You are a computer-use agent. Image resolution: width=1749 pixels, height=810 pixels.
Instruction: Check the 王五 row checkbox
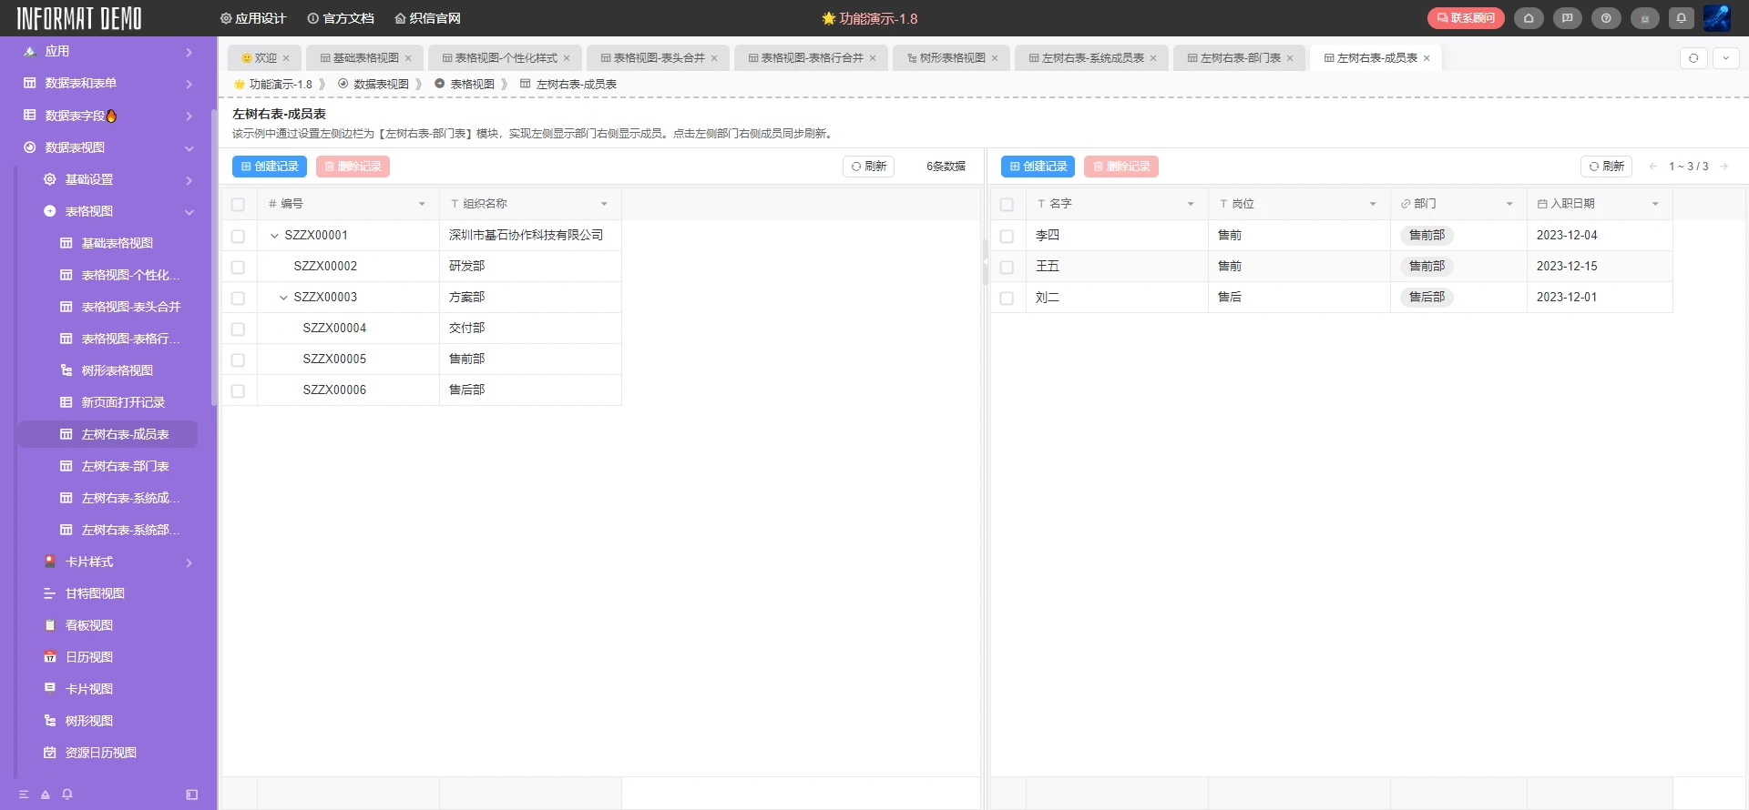point(1007,268)
